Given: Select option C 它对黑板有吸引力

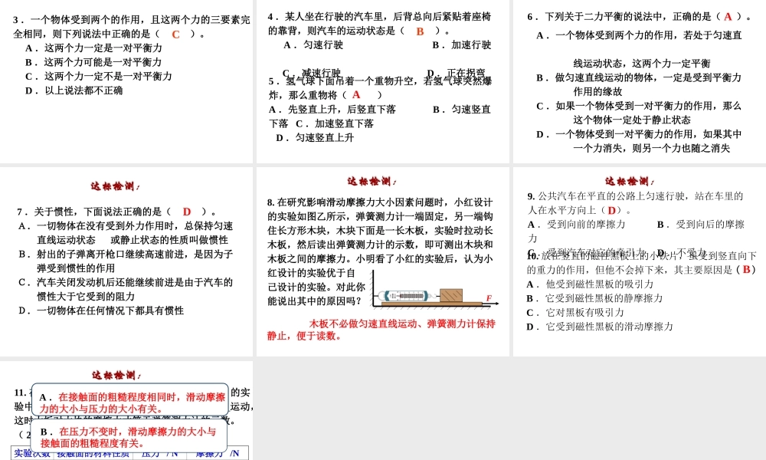Looking at the screenshot, I should (575, 312).
